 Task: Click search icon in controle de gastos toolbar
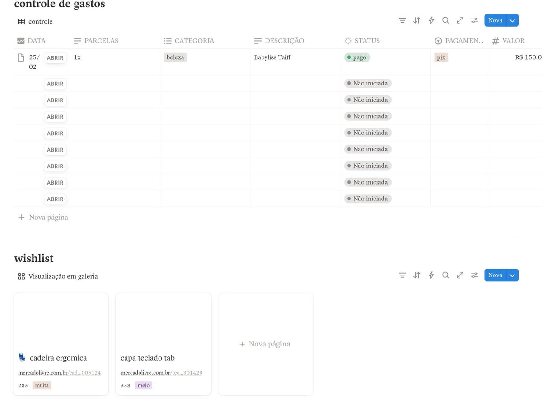pos(446,20)
